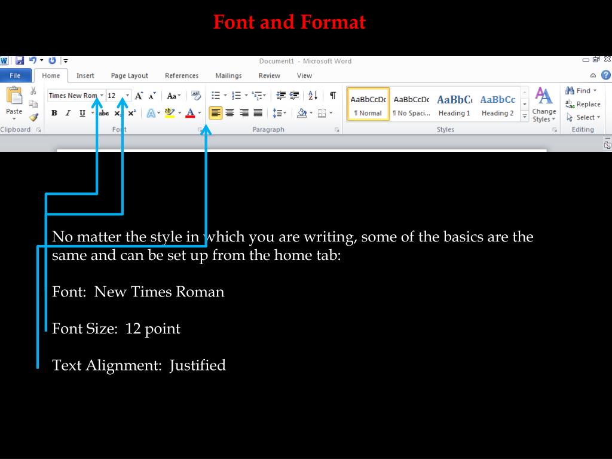Select the Format Painter brush
The height and width of the screenshot is (459, 612).
[33, 117]
